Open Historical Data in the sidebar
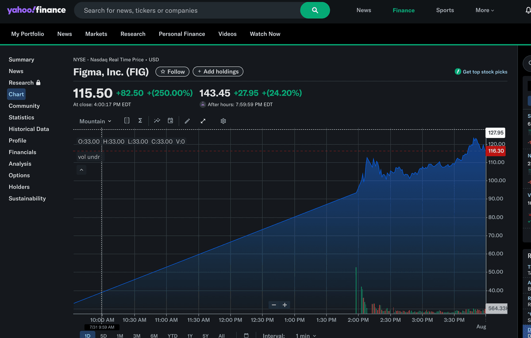This screenshot has height=338, width=531. click(x=29, y=129)
